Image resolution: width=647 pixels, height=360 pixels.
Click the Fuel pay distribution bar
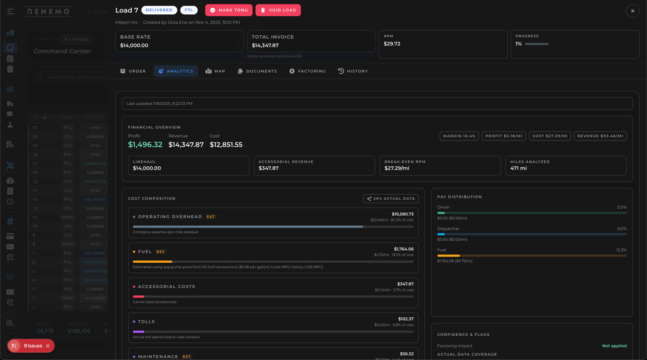pyautogui.click(x=532, y=255)
